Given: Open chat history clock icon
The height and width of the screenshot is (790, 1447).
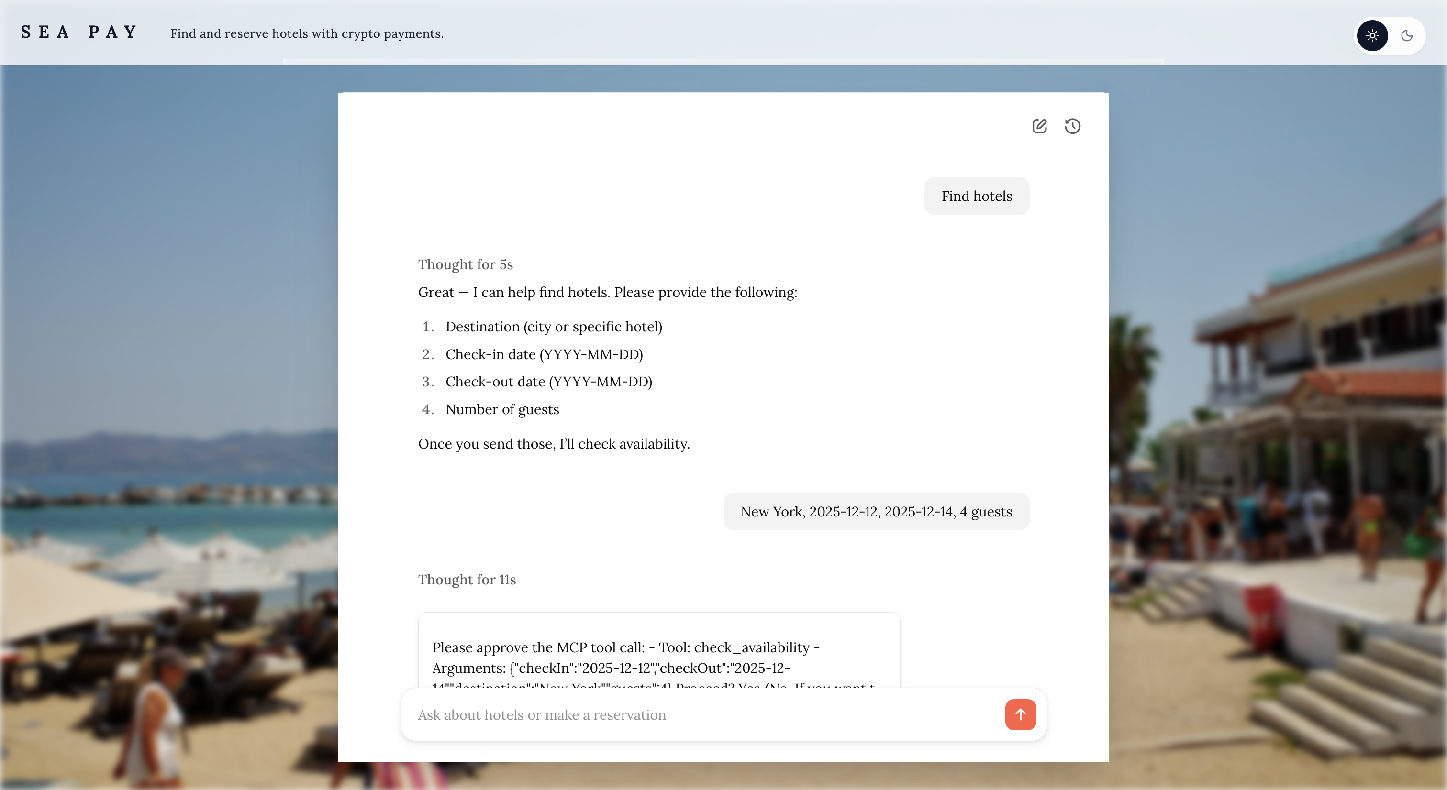Looking at the screenshot, I should [x=1072, y=126].
